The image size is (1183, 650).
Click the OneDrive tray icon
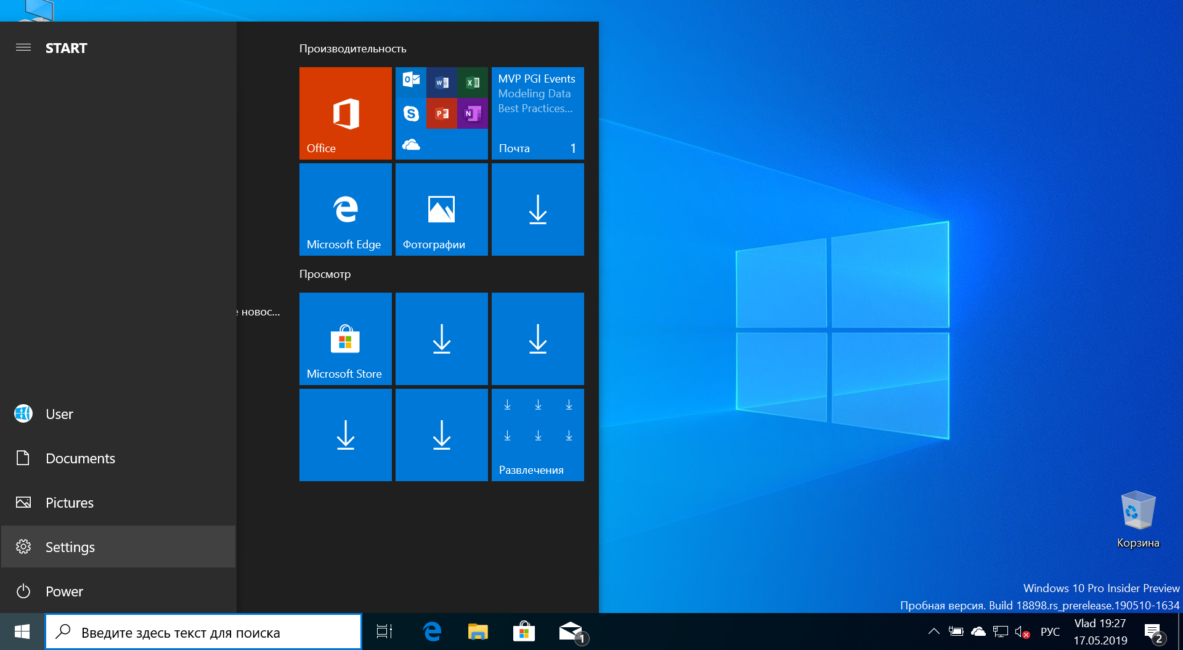click(x=978, y=632)
